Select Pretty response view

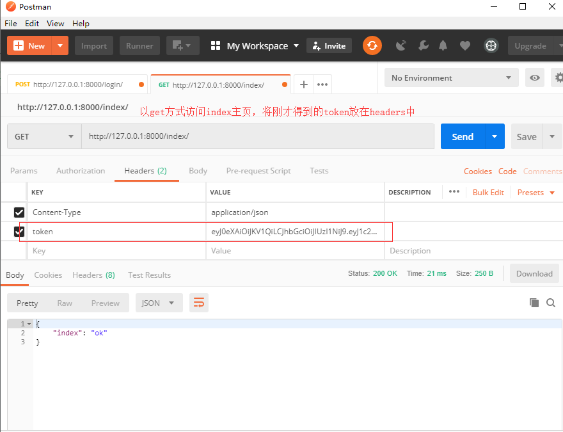28,303
